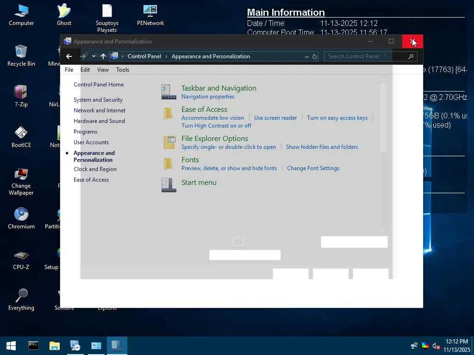
Task: Open the File menu
Action: pyautogui.click(x=69, y=70)
